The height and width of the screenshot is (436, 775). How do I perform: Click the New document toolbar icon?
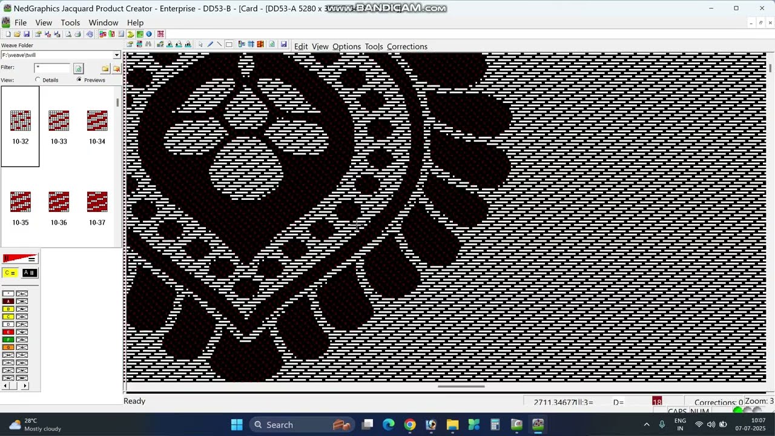8,34
